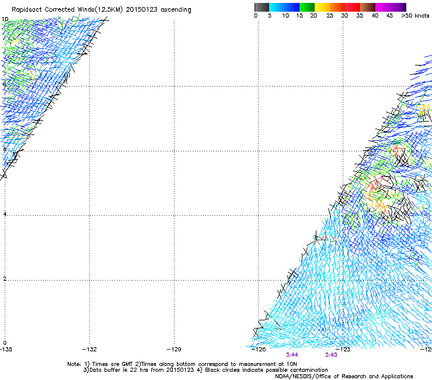Click the -126 longitude axis label
The height and width of the screenshot is (380, 432).
259,350
